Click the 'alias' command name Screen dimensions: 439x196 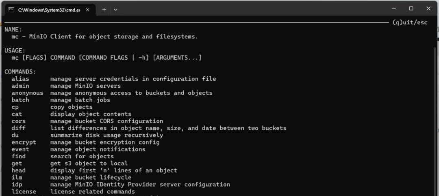pos(20,79)
